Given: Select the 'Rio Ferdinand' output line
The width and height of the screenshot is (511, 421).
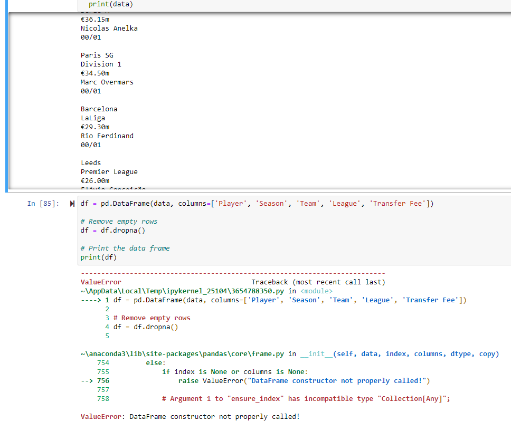Looking at the screenshot, I should click(107, 136).
